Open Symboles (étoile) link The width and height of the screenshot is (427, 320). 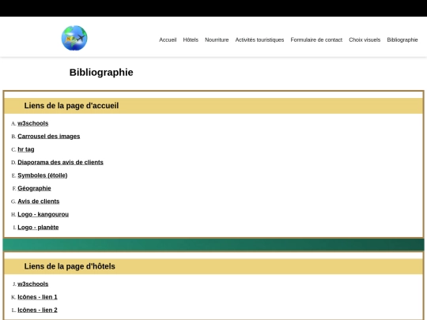click(43, 175)
